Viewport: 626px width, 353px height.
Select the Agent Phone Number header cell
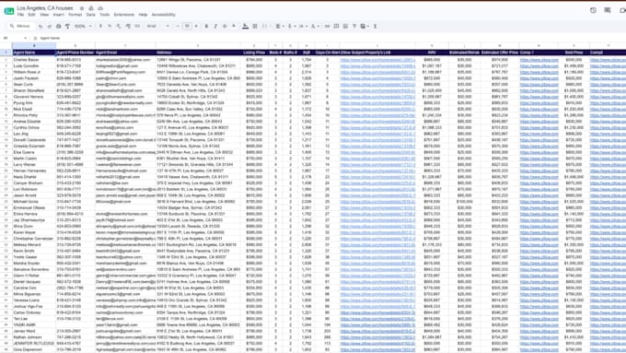75,53
